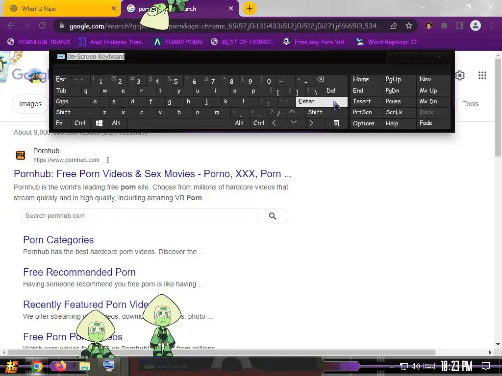Click the volume icon in system tray
Screen dimensions: 502x376
[416, 366]
